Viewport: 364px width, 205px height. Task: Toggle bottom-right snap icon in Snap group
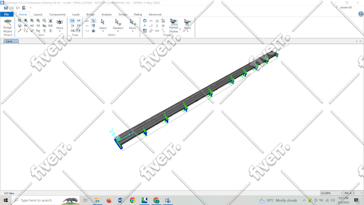pyautogui.click(x=79, y=31)
